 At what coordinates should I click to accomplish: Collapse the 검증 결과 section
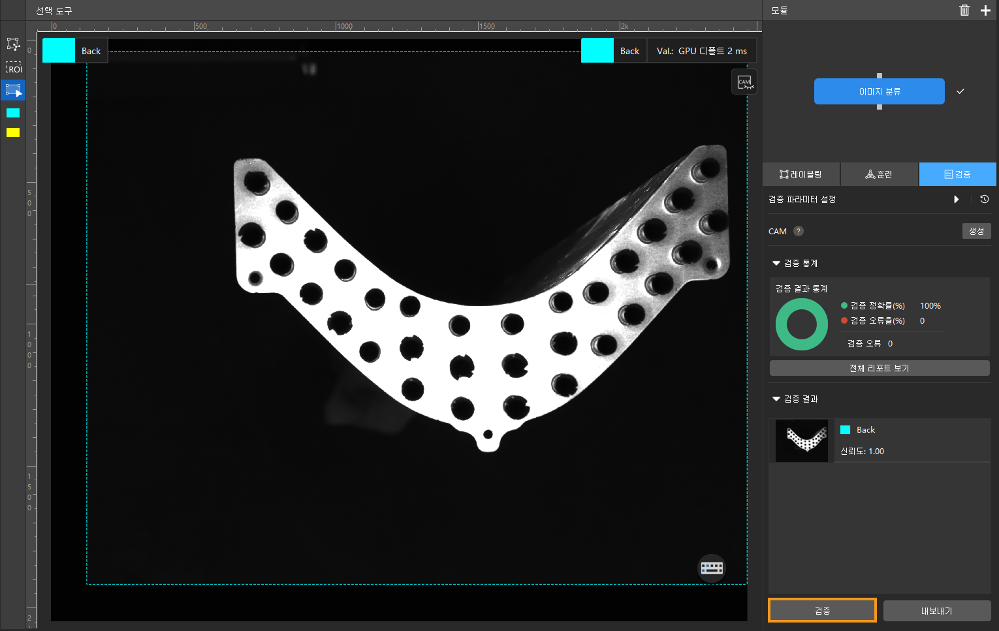tap(776, 399)
